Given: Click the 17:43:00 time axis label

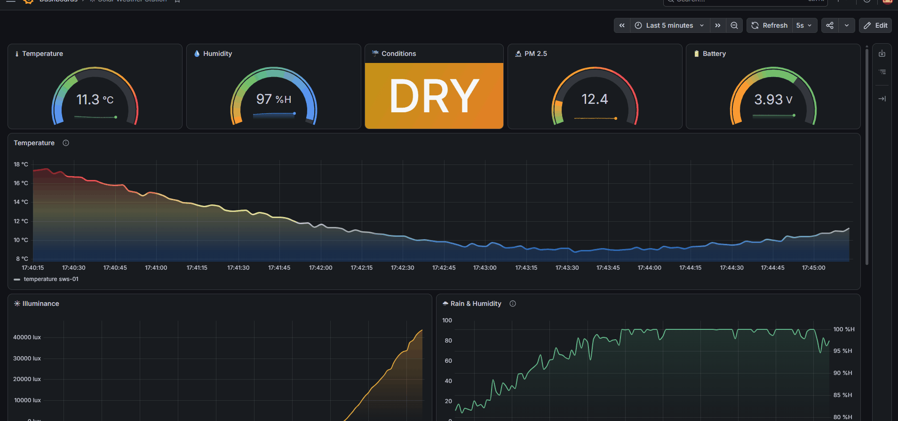Looking at the screenshot, I should coord(485,268).
